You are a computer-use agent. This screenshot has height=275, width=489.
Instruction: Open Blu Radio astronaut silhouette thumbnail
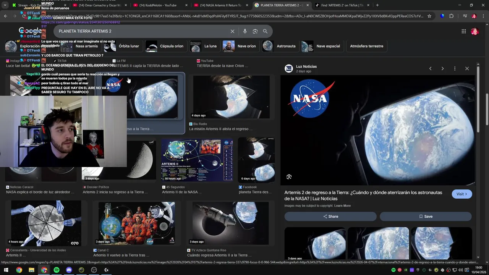232,97
